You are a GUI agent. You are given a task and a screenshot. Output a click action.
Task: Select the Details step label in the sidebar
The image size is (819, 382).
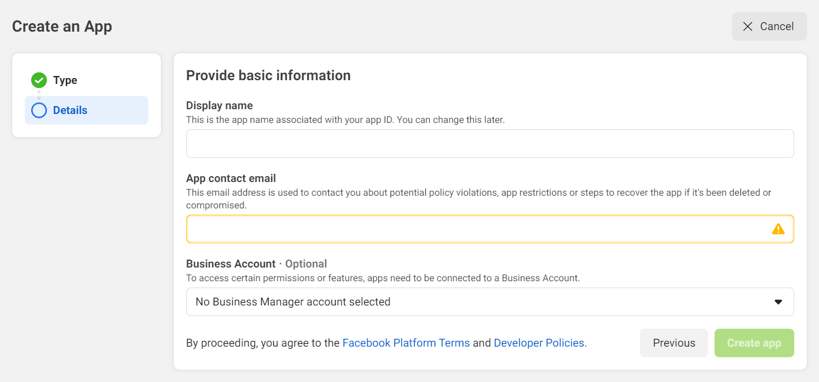(x=70, y=110)
